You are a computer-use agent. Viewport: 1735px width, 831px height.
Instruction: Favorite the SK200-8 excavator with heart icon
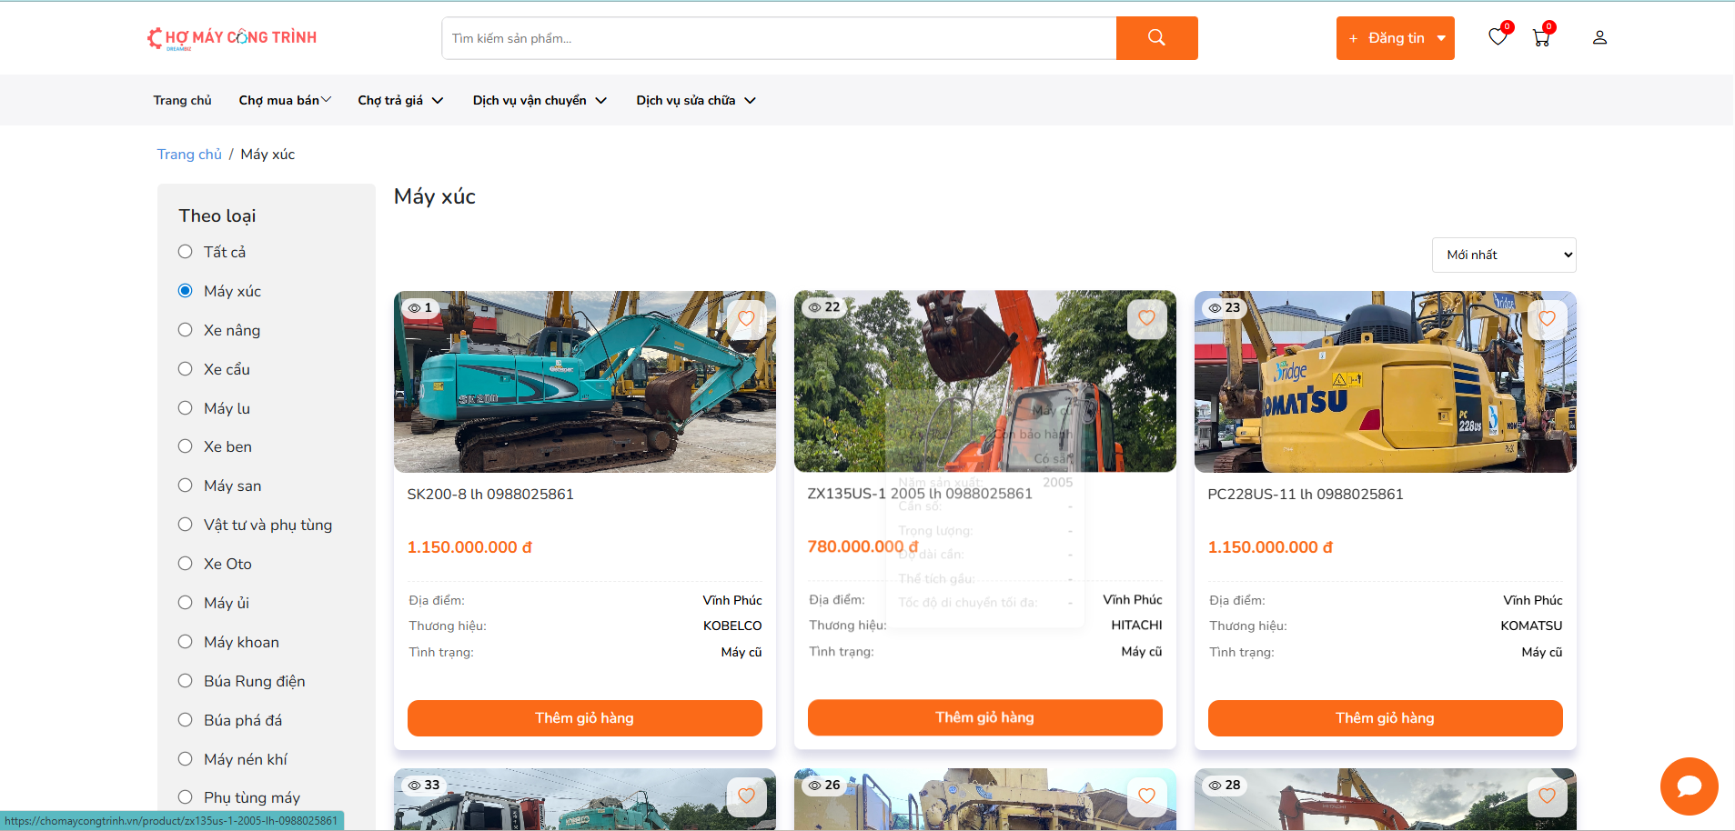pyautogui.click(x=746, y=319)
